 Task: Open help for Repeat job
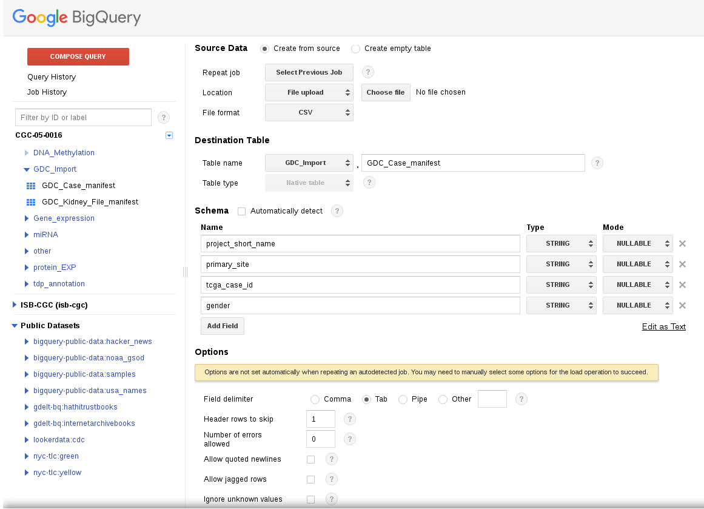(x=367, y=72)
